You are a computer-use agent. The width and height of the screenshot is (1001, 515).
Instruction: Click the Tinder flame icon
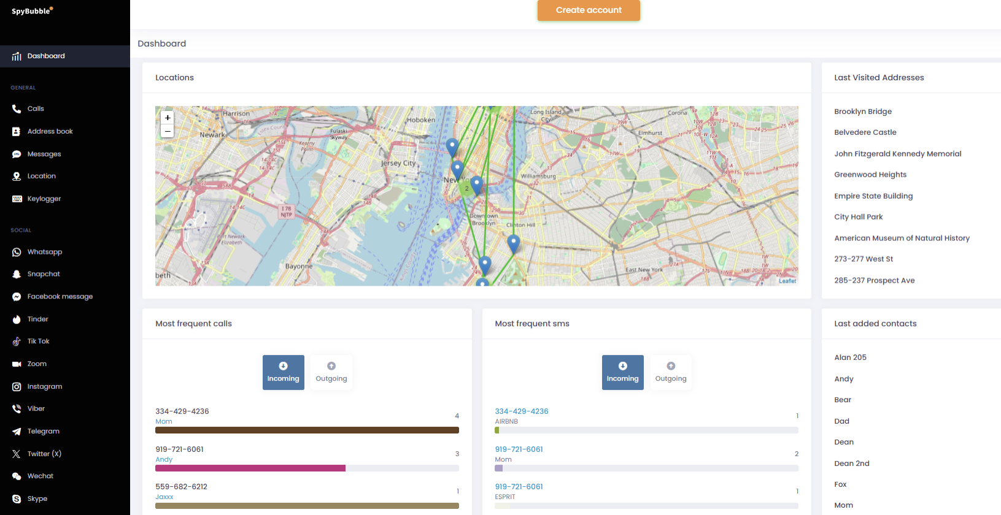tap(17, 319)
